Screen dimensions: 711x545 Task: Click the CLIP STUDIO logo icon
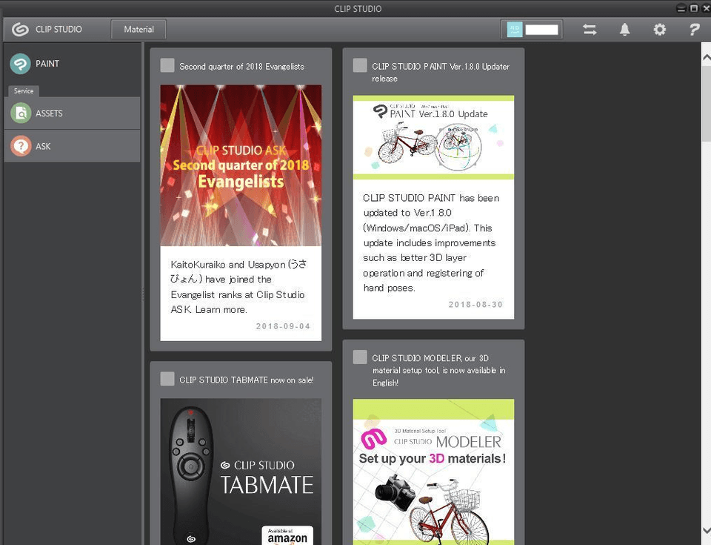[21, 30]
